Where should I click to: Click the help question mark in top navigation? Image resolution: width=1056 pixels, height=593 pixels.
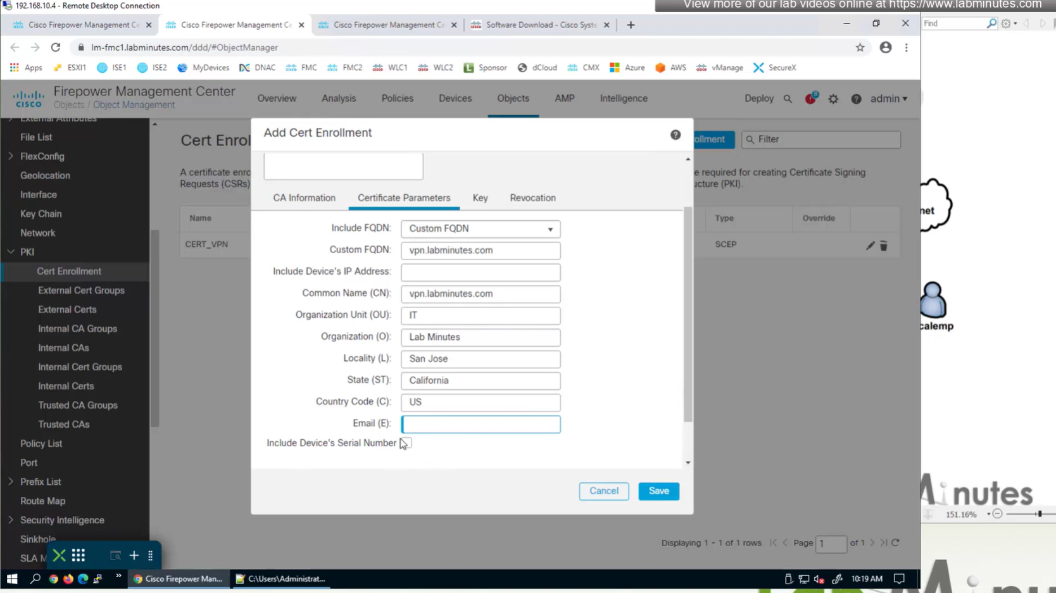pyautogui.click(x=856, y=99)
